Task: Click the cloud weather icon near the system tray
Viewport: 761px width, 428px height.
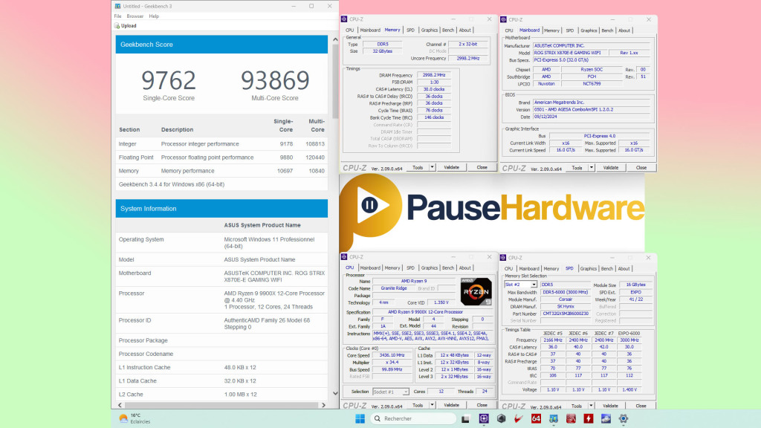Action: tap(605, 418)
